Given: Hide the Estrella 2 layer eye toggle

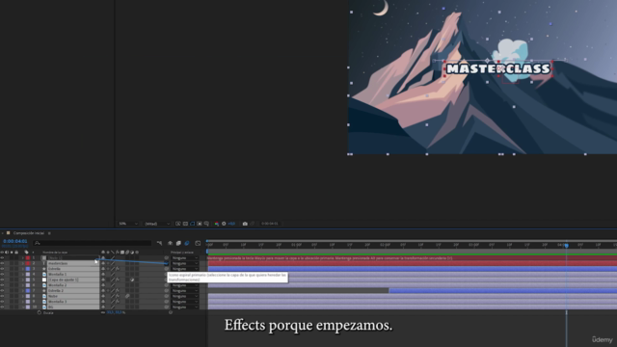Looking at the screenshot, I should point(2,290).
